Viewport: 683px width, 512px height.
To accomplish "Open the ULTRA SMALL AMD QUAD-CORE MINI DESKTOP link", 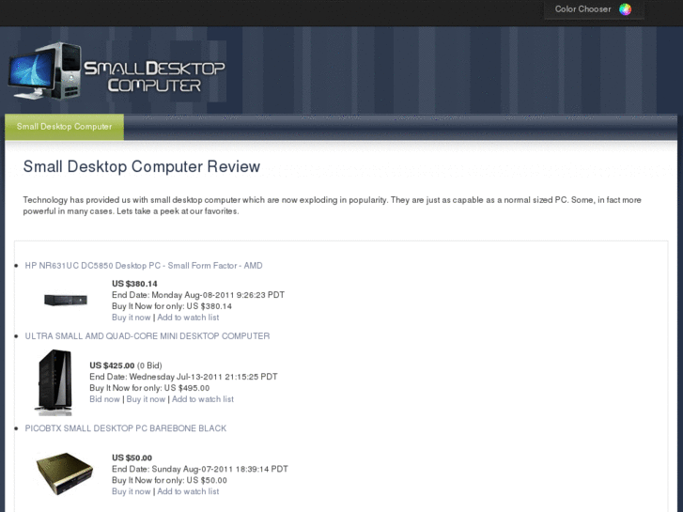I will tap(147, 336).
